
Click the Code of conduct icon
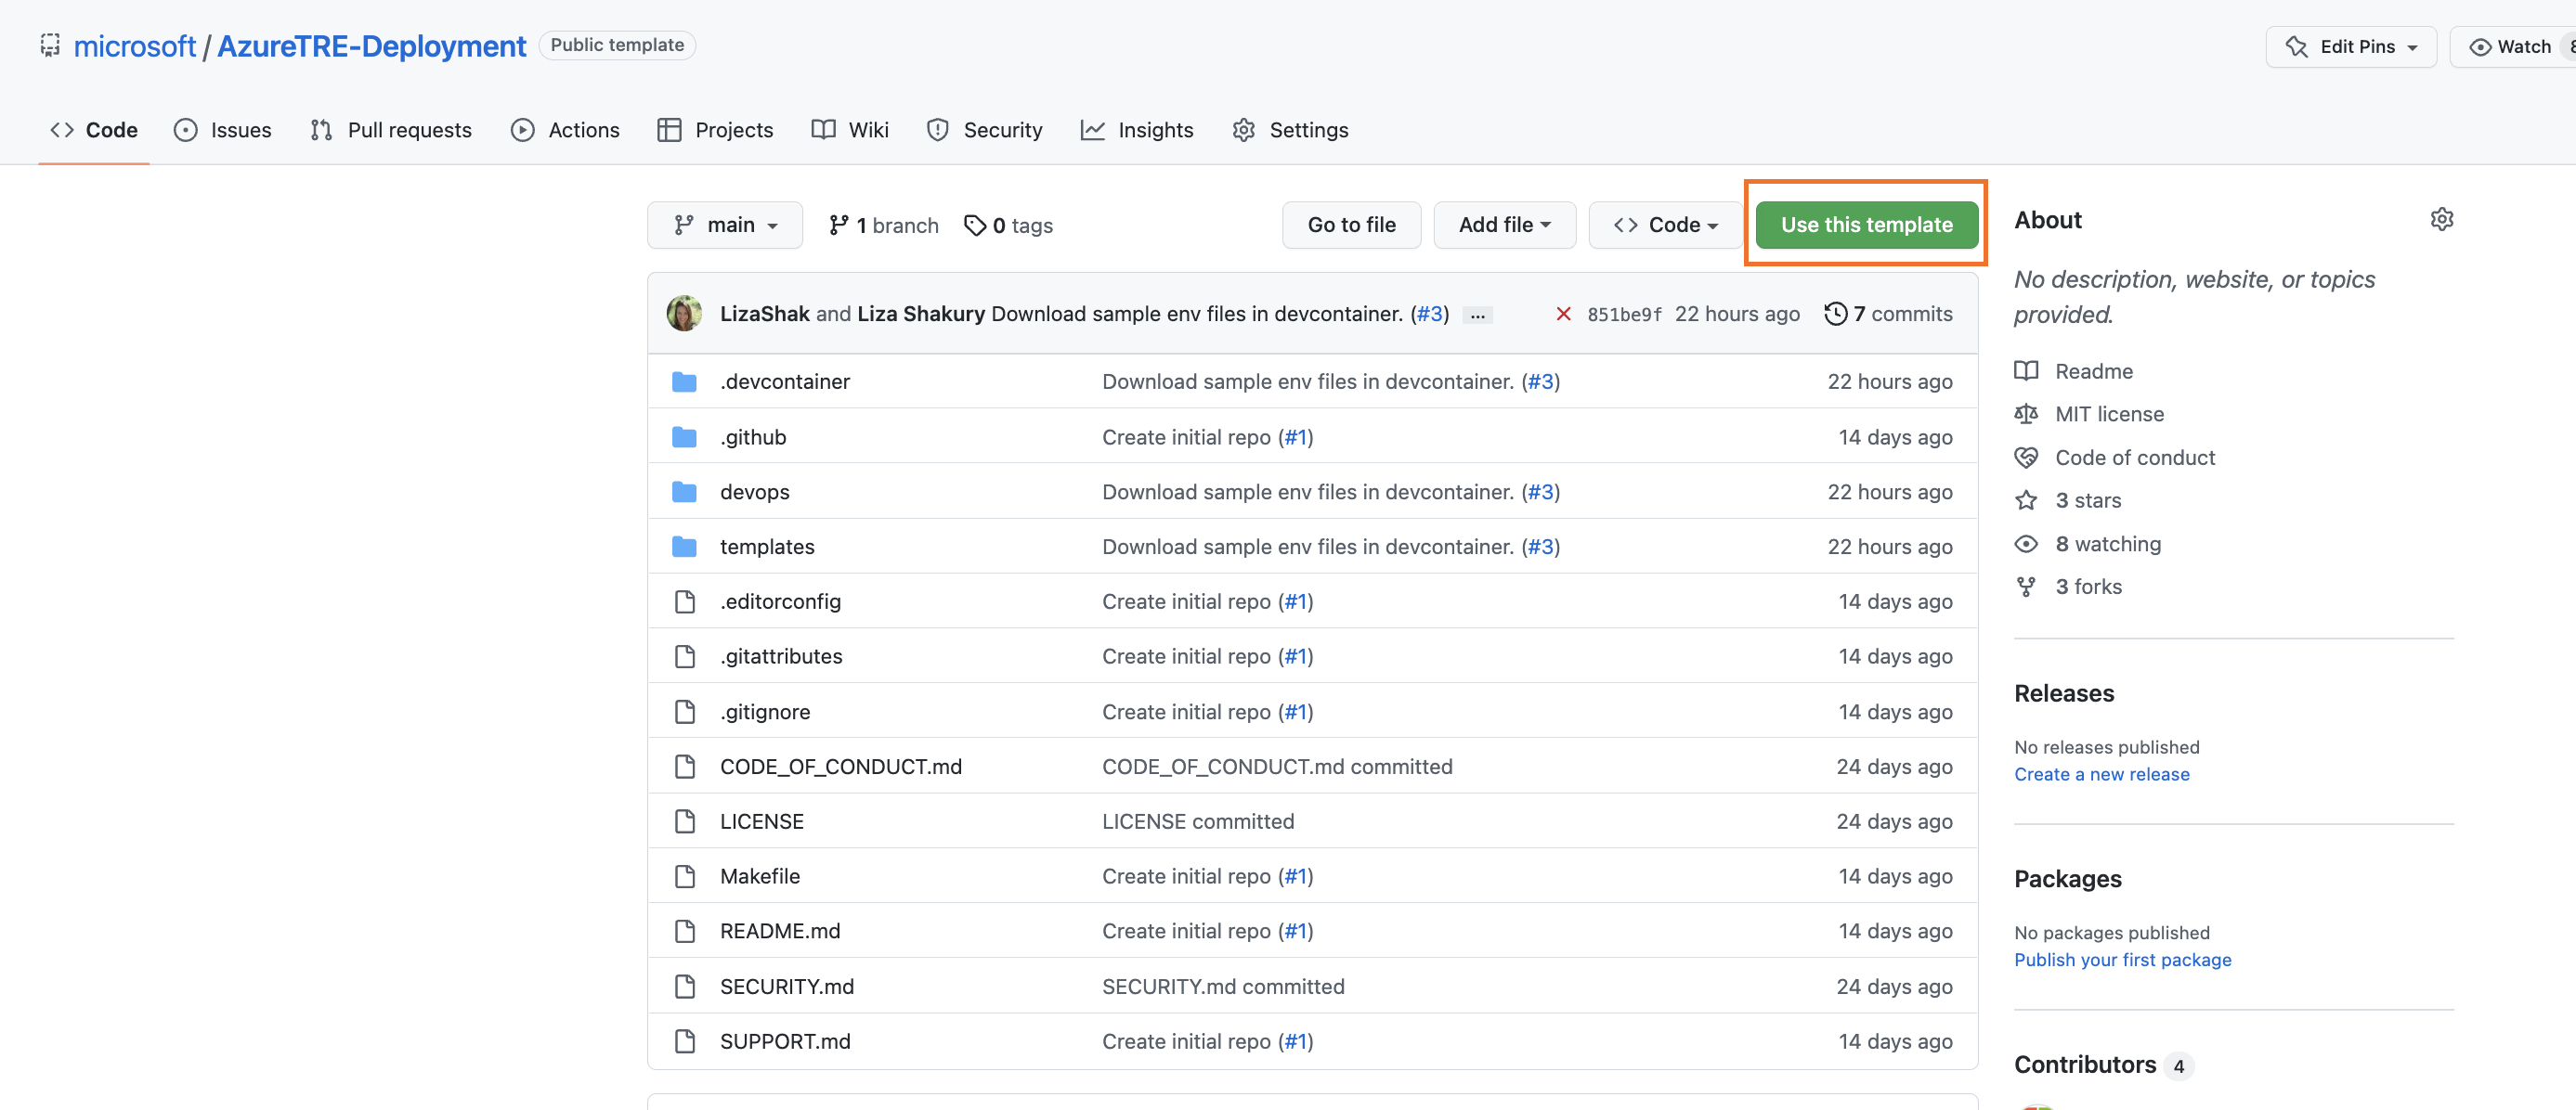2027,457
